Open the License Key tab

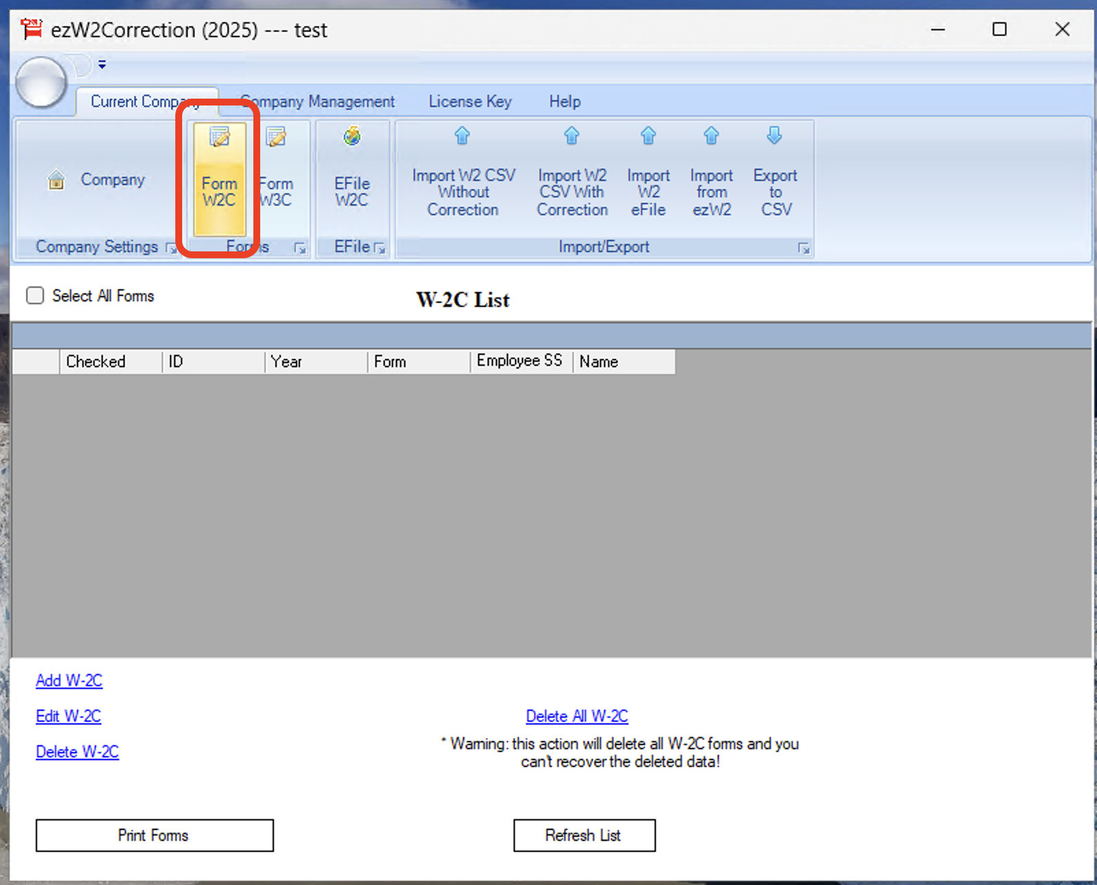point(470,101)
